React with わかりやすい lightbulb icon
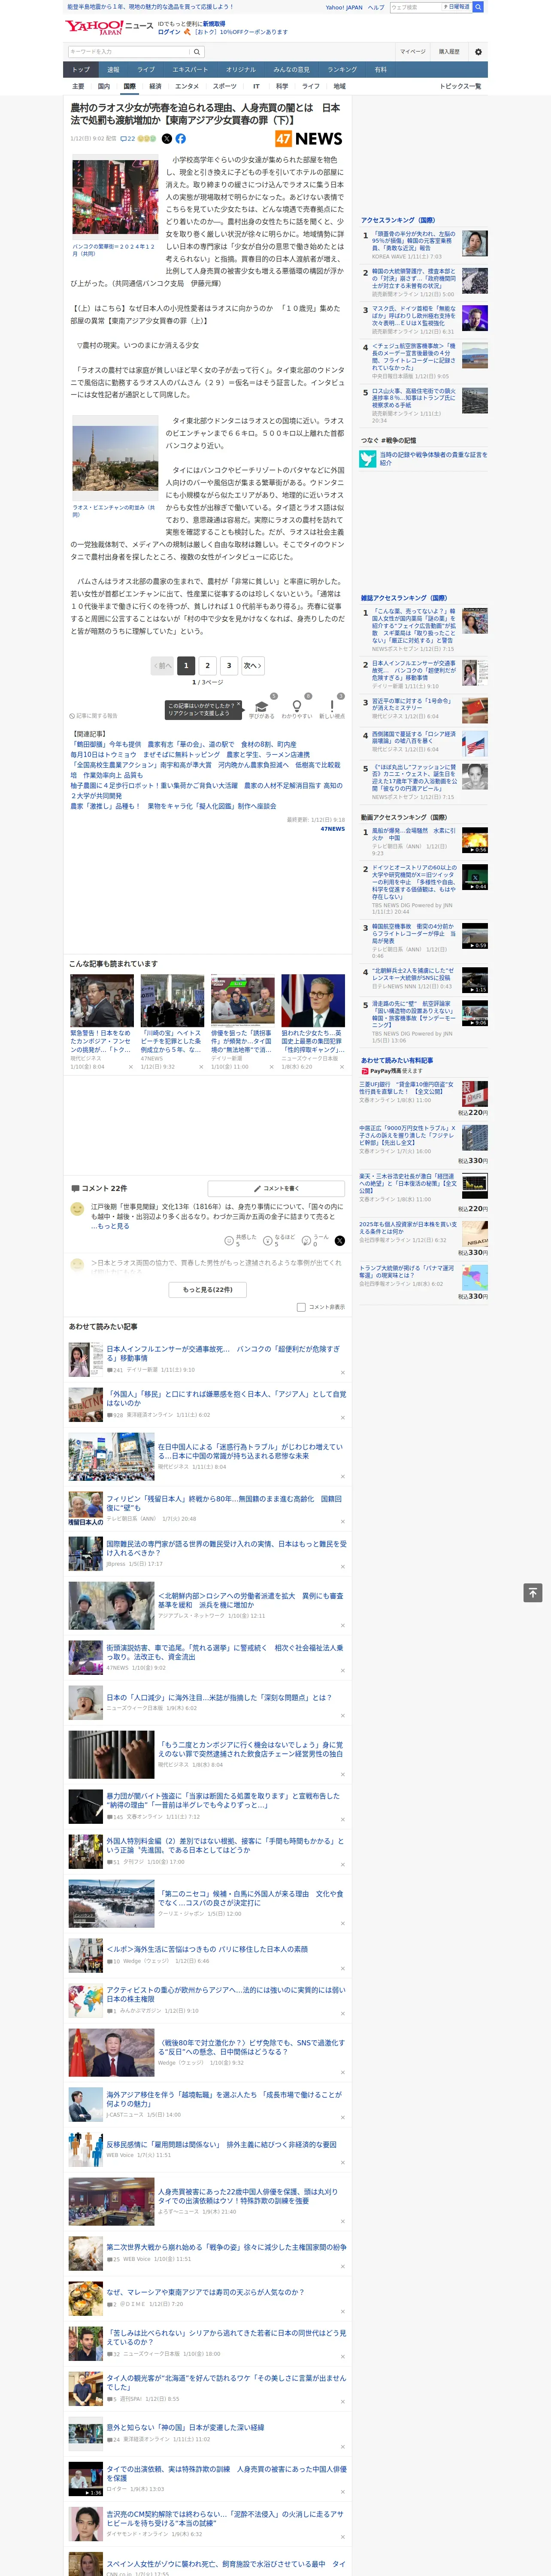 point(297,706)
